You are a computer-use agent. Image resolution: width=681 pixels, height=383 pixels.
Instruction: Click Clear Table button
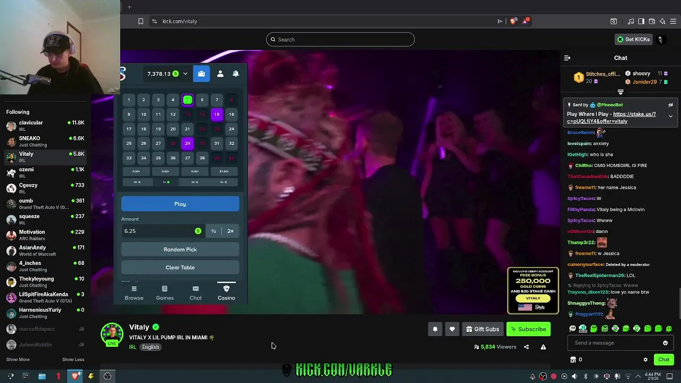(x=180, y=268)
